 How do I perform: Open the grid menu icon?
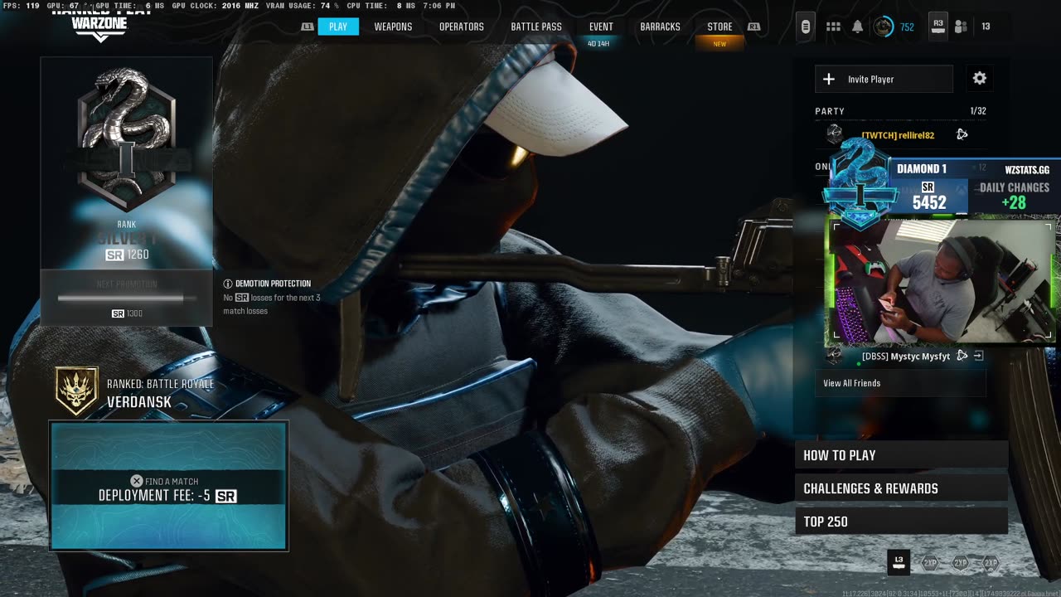(x=833, y=27)
